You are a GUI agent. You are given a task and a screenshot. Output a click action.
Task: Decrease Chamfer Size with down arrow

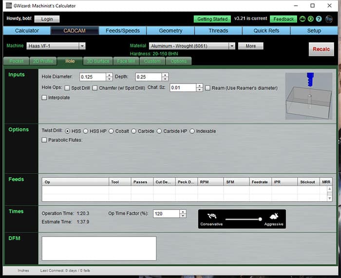[x=199, y=89]
